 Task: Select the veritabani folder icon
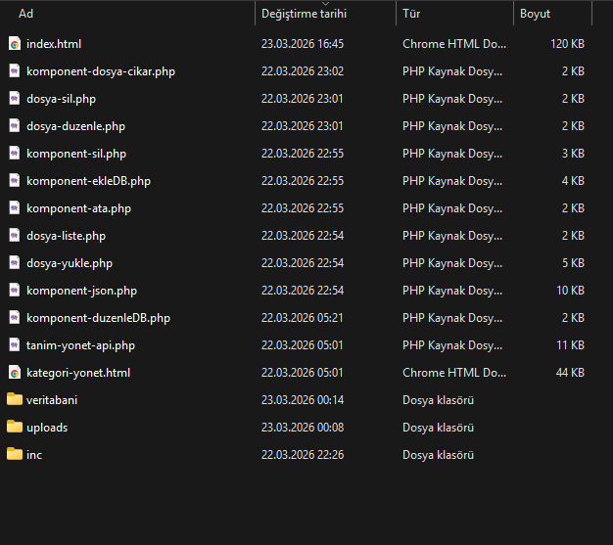point(15,399)
